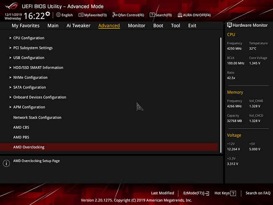This screenshot has width=273, height=205.
Task: Click the globe language icon
Action: click(x=58, y=15)
